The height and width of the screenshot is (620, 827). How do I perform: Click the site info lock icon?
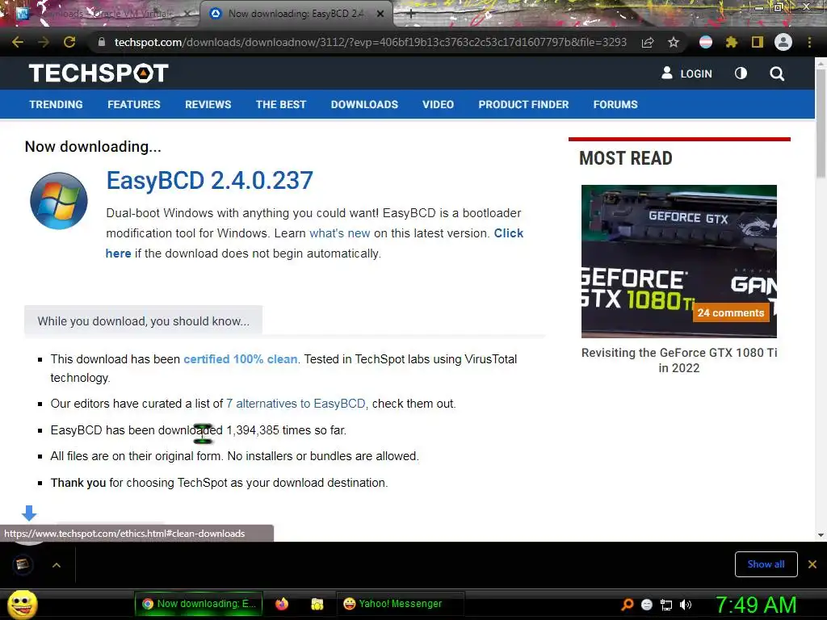point(101,42)
